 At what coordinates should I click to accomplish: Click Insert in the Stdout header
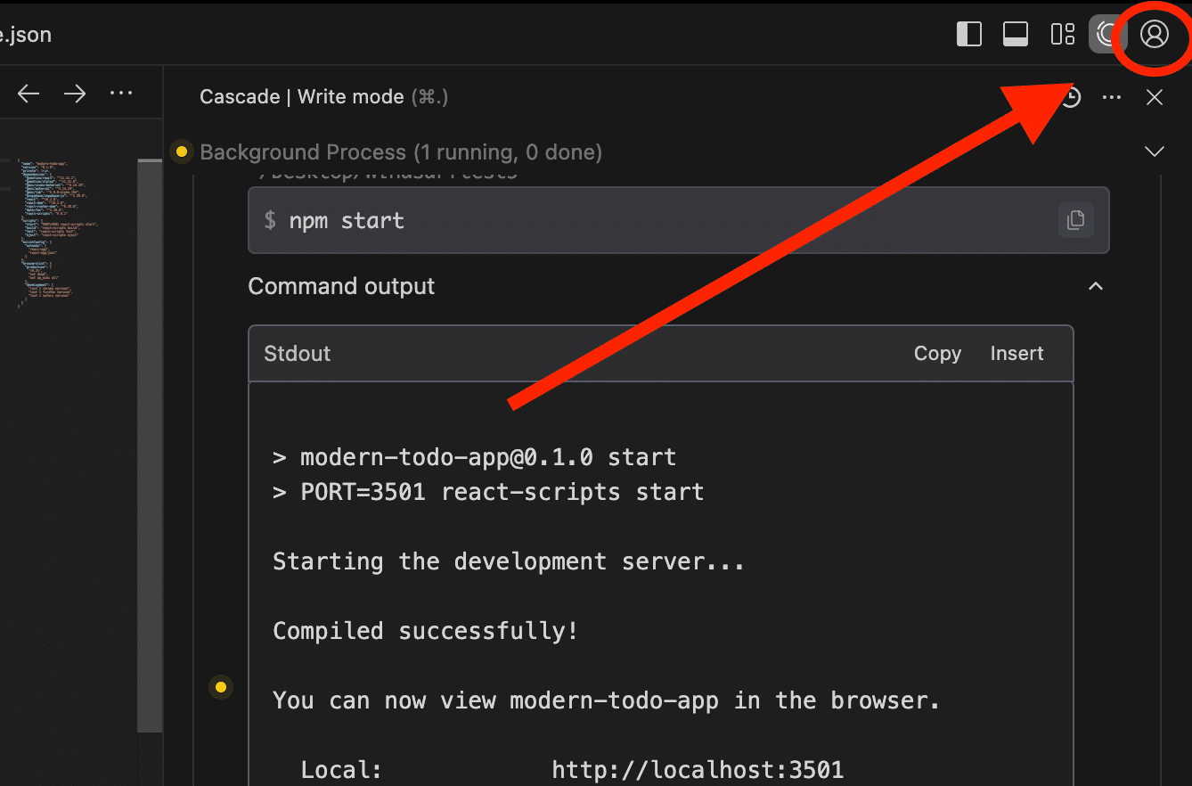point(1016,354)
